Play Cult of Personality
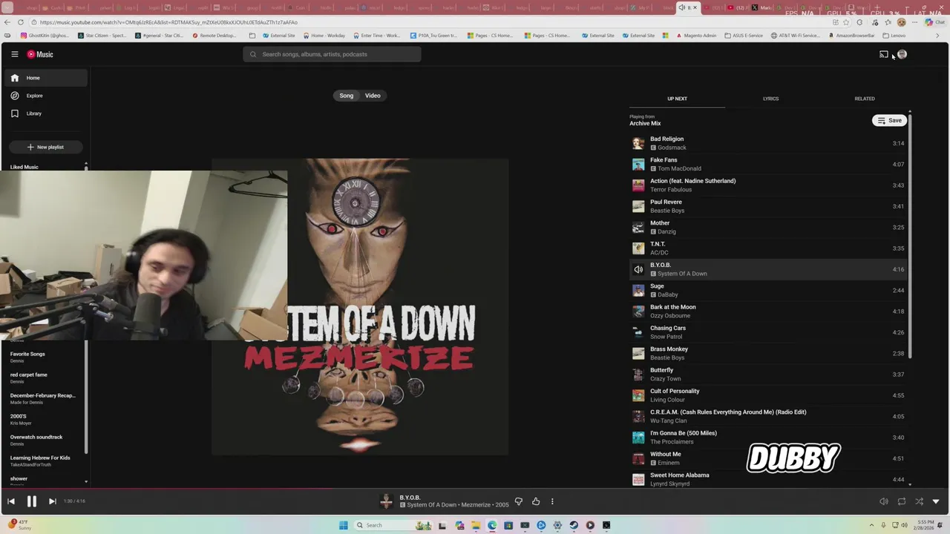 (768, 395)
